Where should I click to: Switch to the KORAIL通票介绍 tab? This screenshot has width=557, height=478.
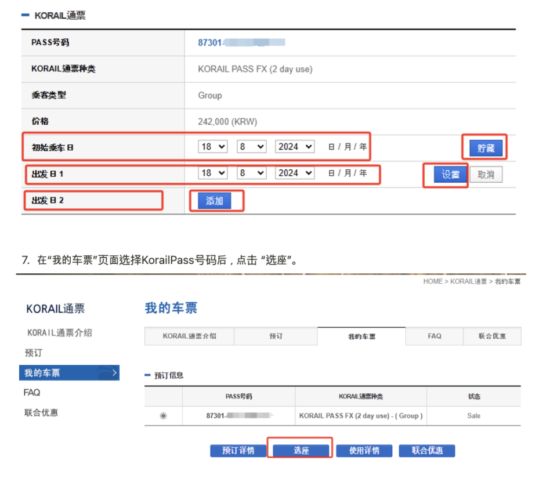(x=189, y=336)
